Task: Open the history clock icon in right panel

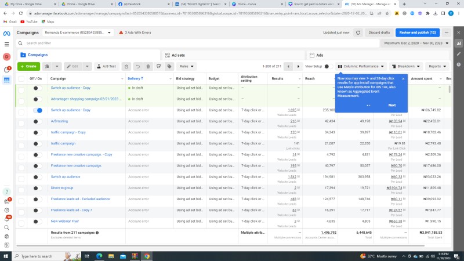Action: tap(459, 64)
